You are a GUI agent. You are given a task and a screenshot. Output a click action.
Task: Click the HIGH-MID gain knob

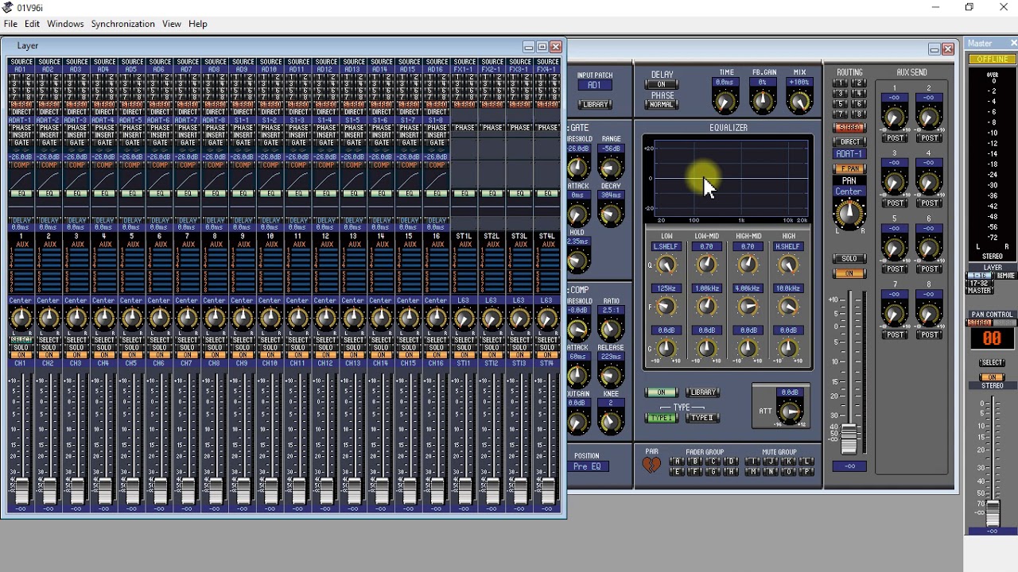pos(748,348)
